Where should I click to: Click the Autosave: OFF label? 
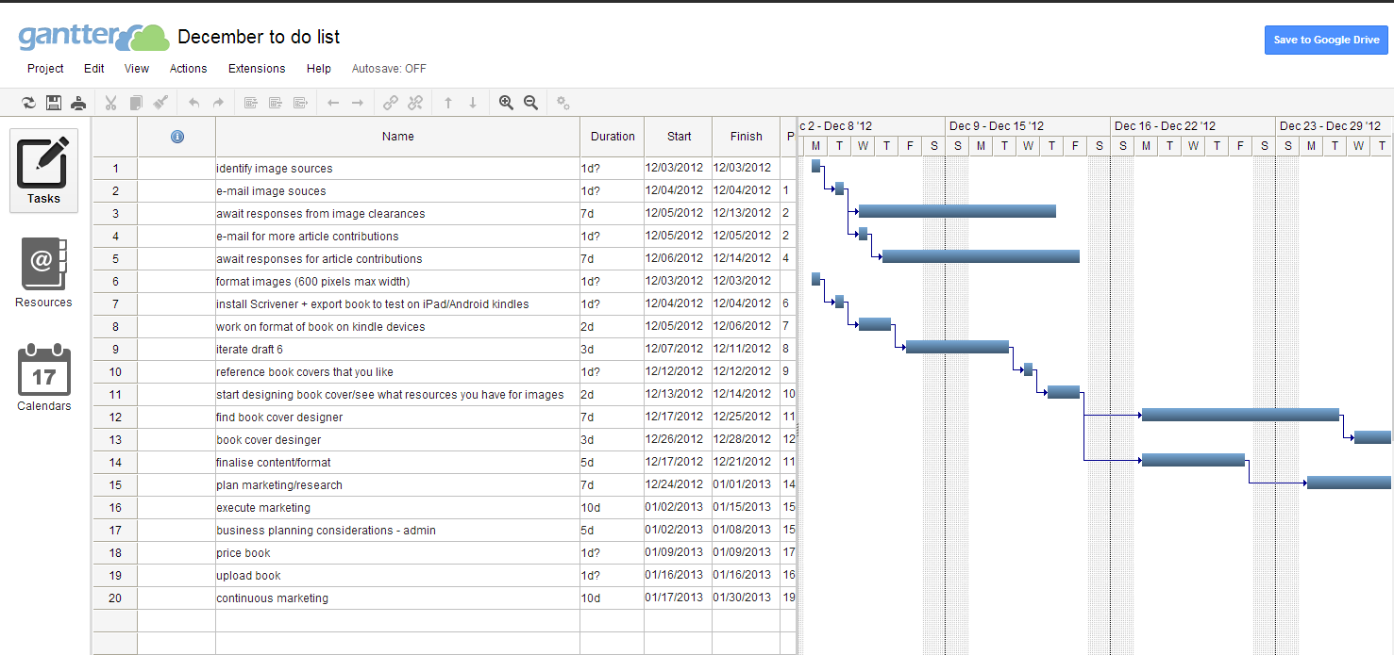pyautogui.click(x=389, y=69)
